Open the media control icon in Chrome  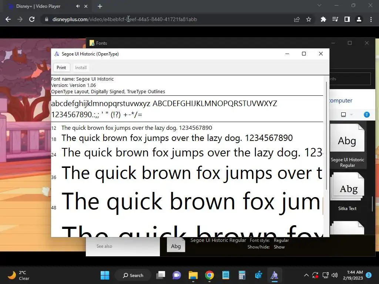coord(335,19)
